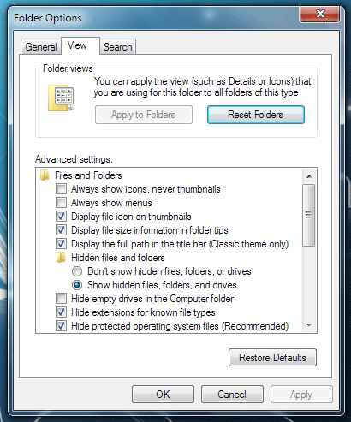Uncheck Hide extensions for known file types

coord(61,312)
